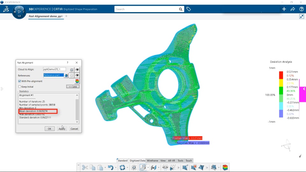This screenshot has width=306, height=172.
Task: Open the rainbow cube deviation analysis icon
Action: click(225, 167)
